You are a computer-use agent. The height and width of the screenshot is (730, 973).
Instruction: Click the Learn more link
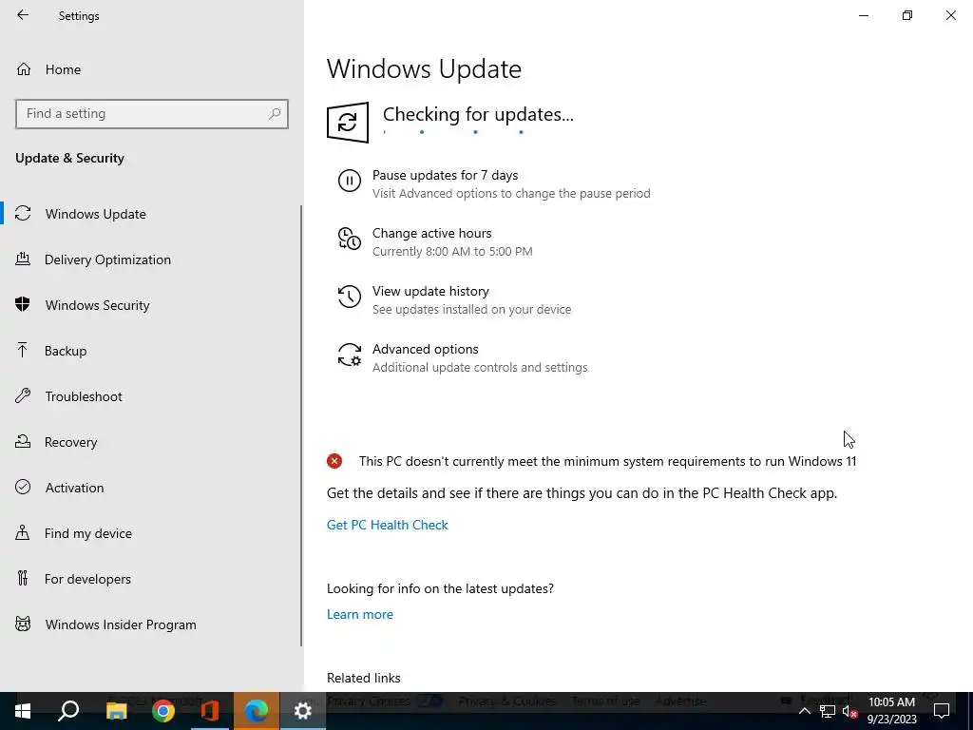[x=360, y=614]
